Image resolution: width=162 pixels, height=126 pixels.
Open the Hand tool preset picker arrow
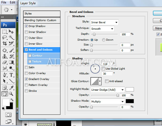pos(12,10)
